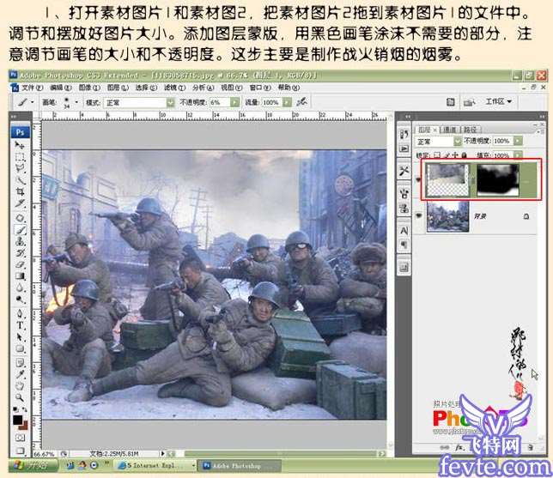Open flow 100% slider arrow
Image resolution: width=553 pixels, height=478 pixels.
[288, 102]
